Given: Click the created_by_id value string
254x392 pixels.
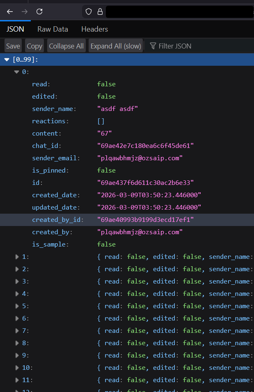Looking at the screenshot, I should click(x=145, y=220).
